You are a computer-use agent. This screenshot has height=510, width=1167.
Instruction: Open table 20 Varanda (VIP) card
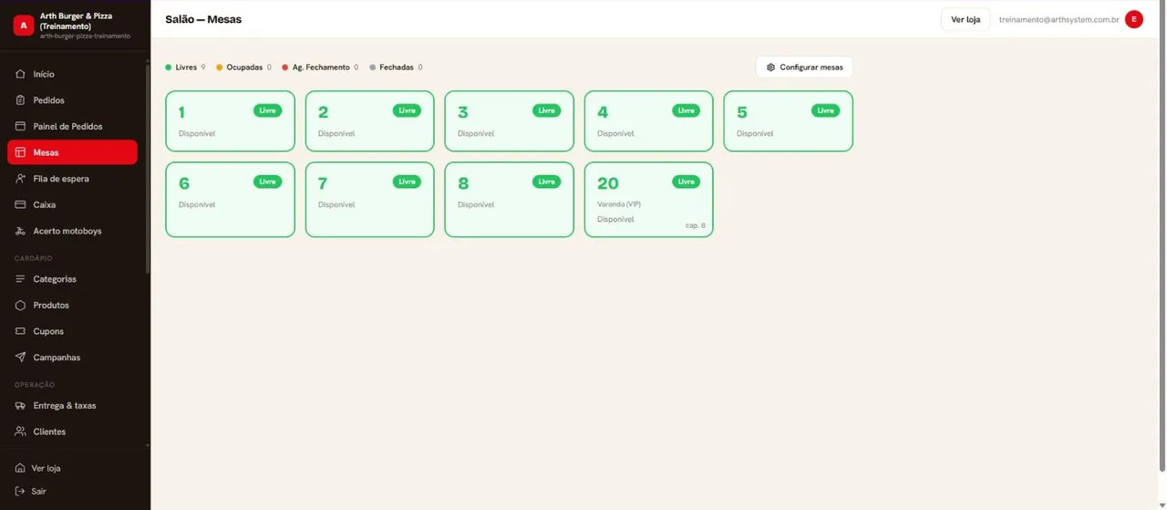(x=648, y=199)
